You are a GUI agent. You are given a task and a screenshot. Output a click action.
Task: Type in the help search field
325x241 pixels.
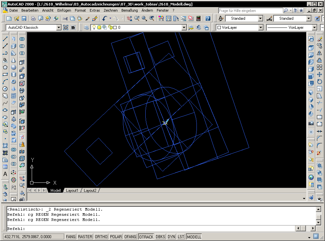click(251, 11)
